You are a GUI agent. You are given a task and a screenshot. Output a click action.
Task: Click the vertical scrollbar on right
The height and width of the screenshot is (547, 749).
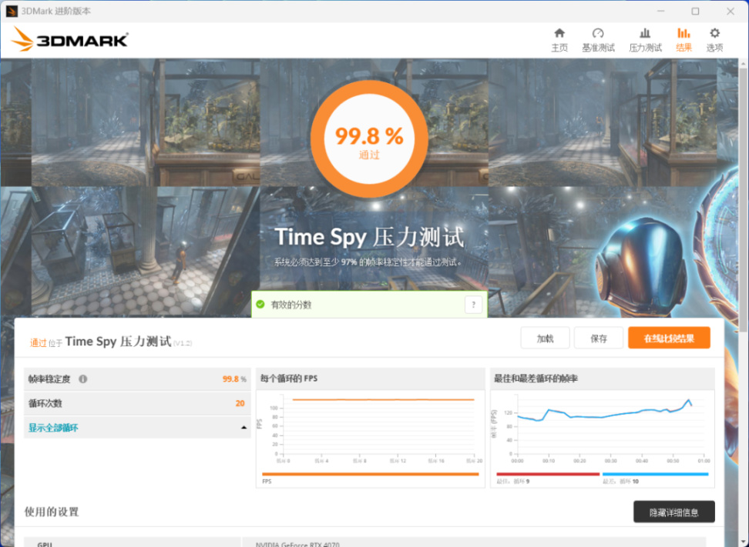pyautogui.click(x=744, y=200)
